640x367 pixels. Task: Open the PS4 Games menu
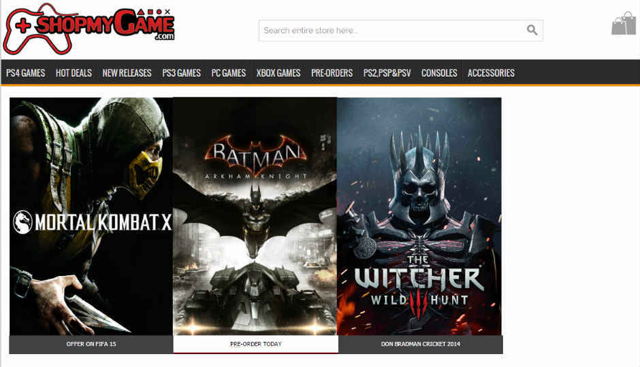point(26,73)
